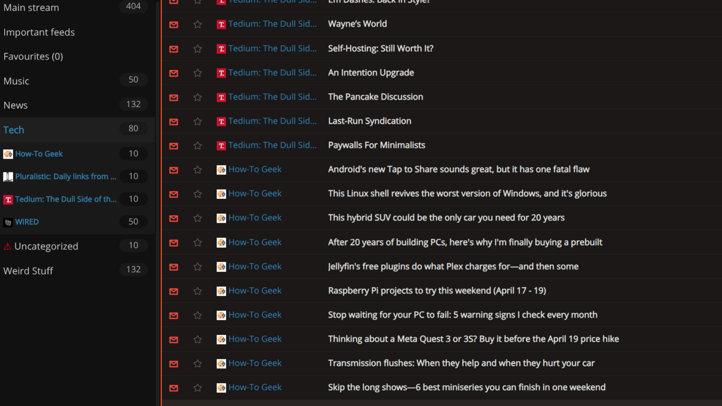Click envelope icon for hybrid SUV article

point(174,218)
